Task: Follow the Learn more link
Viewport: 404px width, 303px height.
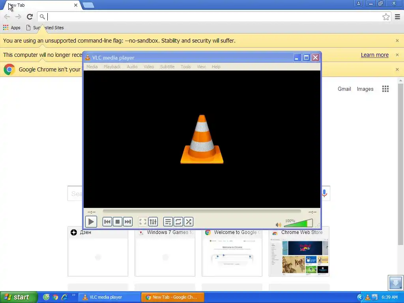Action: point(375,55)
